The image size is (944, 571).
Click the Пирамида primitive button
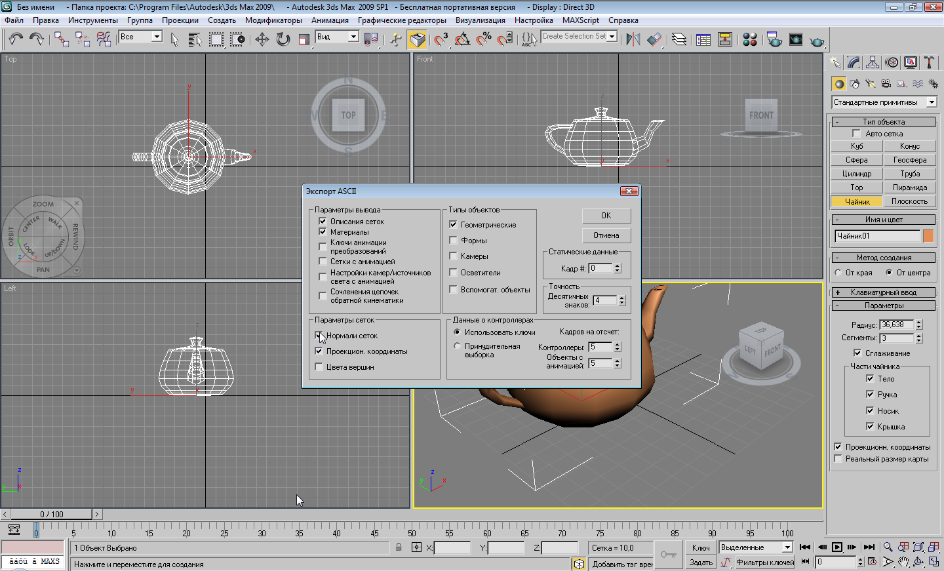(909, 187)
